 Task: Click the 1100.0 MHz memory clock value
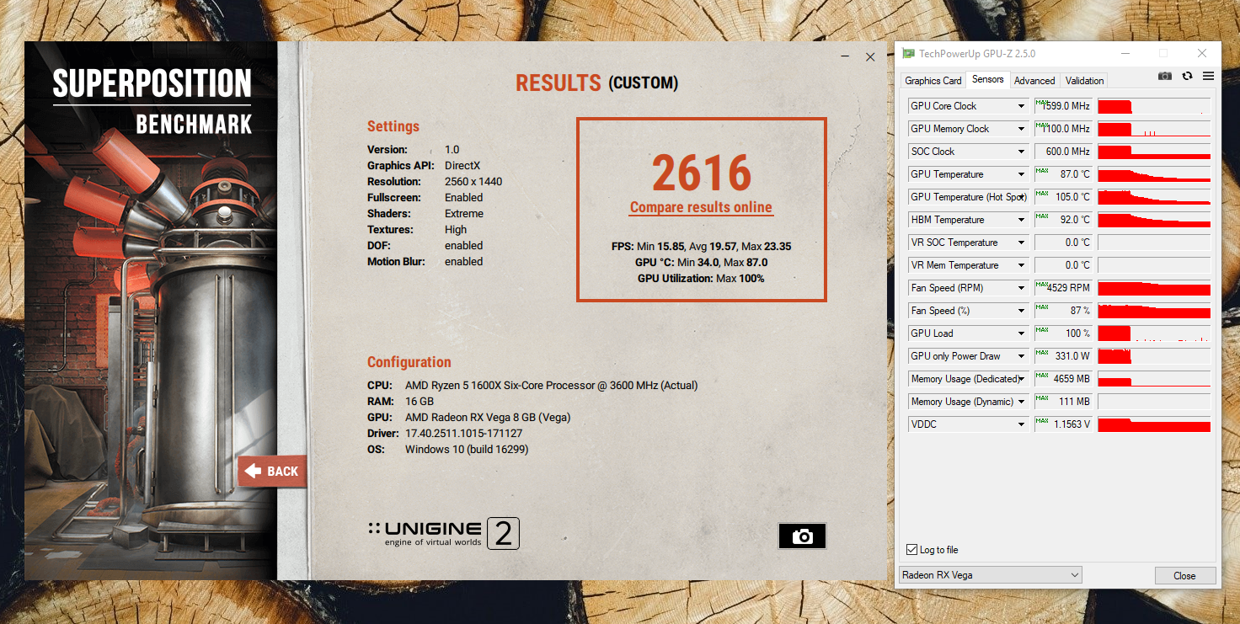pyautogui.click(x=1063, y=129)
